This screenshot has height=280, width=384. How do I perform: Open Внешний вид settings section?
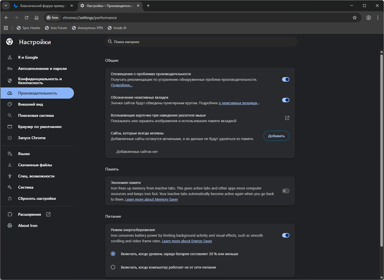[30, 104]
